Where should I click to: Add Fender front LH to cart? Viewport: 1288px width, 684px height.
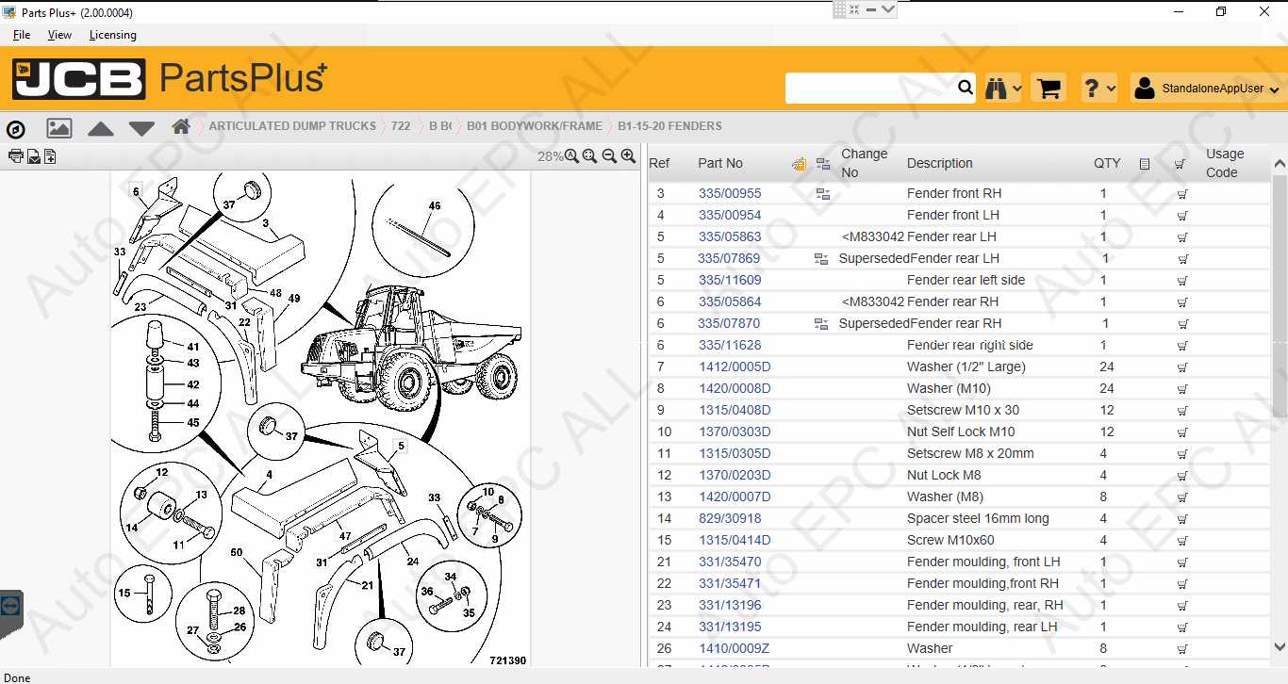(1182, 216)
